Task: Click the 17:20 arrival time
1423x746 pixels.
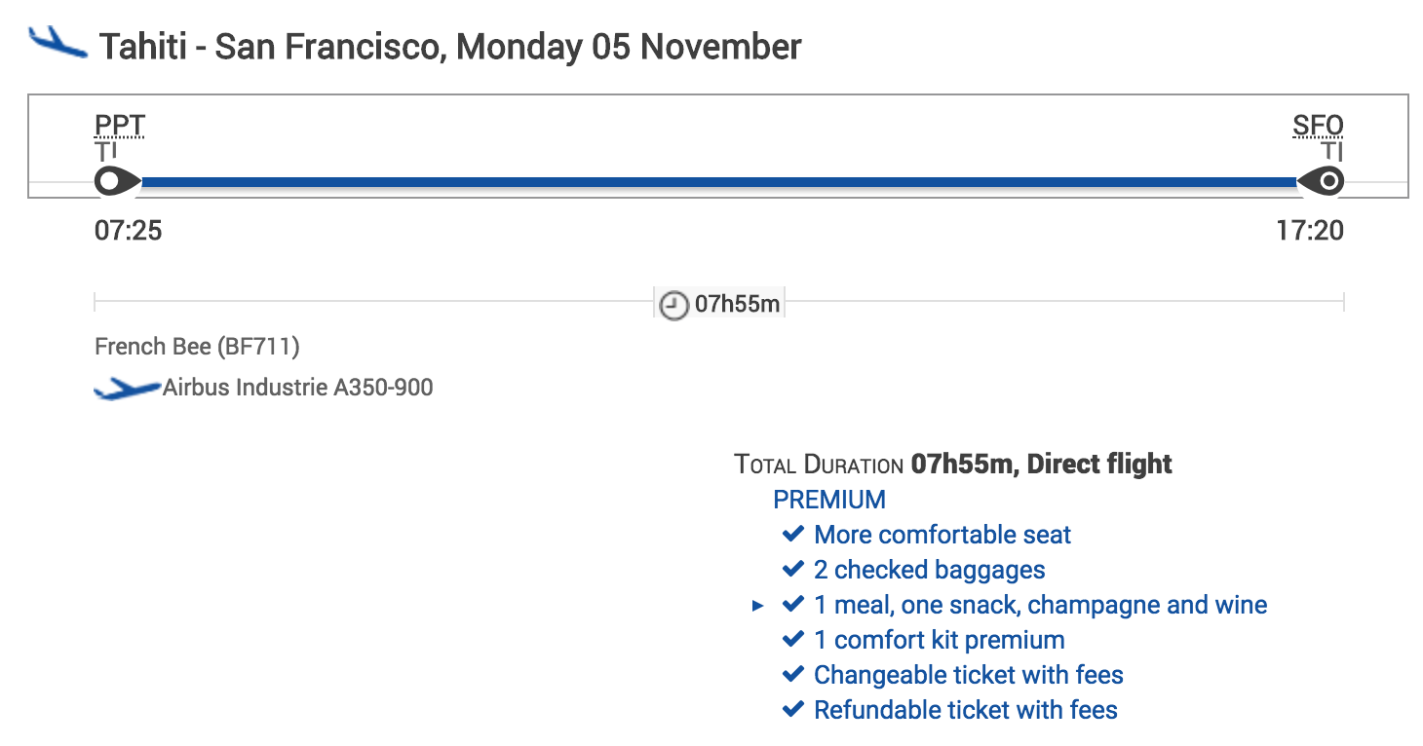Action: tap(1310, 231)
